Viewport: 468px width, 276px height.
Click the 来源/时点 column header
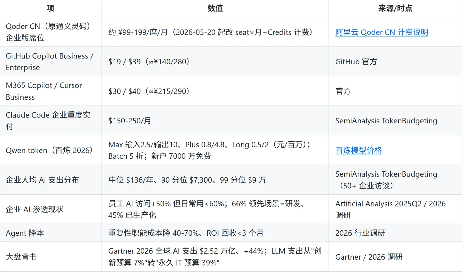point(395,8)
